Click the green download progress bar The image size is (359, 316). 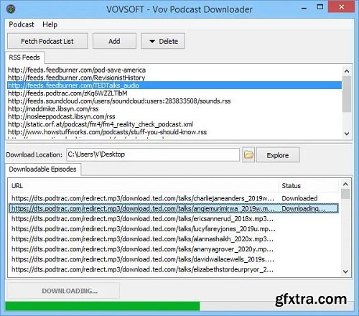[x=103, y=306]
